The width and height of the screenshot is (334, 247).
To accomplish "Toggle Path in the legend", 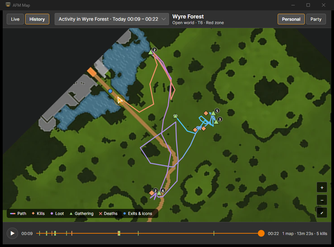I will pos(18,214).
